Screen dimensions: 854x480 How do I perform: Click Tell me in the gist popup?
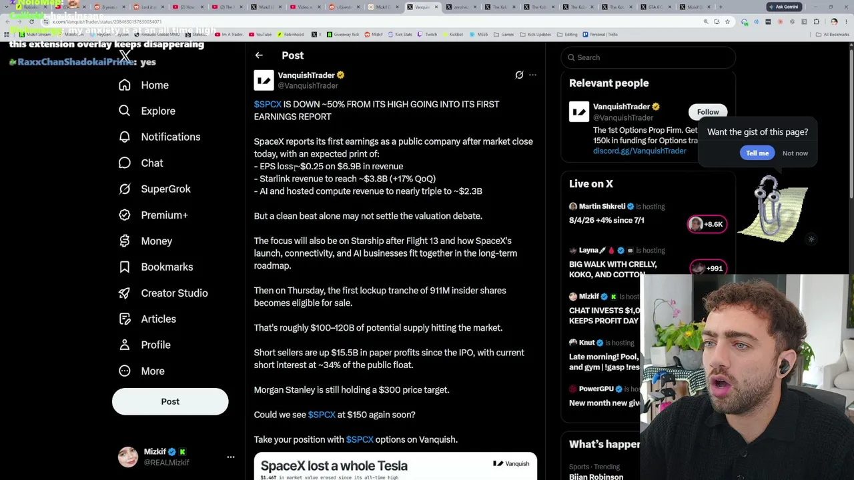(757, 153)
